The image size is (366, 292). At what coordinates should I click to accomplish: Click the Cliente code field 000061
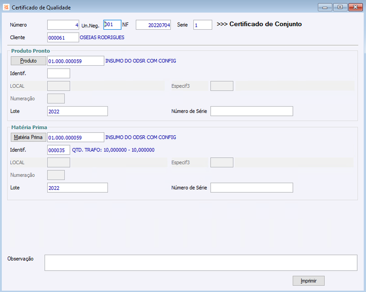[63, 37]
